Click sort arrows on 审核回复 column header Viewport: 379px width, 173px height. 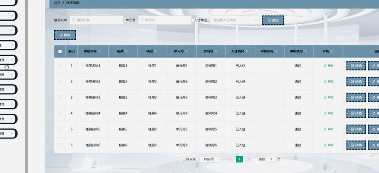[276, 51]
